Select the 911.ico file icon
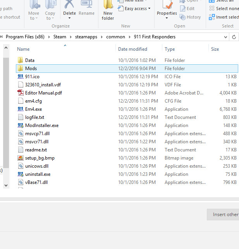 tap(20, 76)
